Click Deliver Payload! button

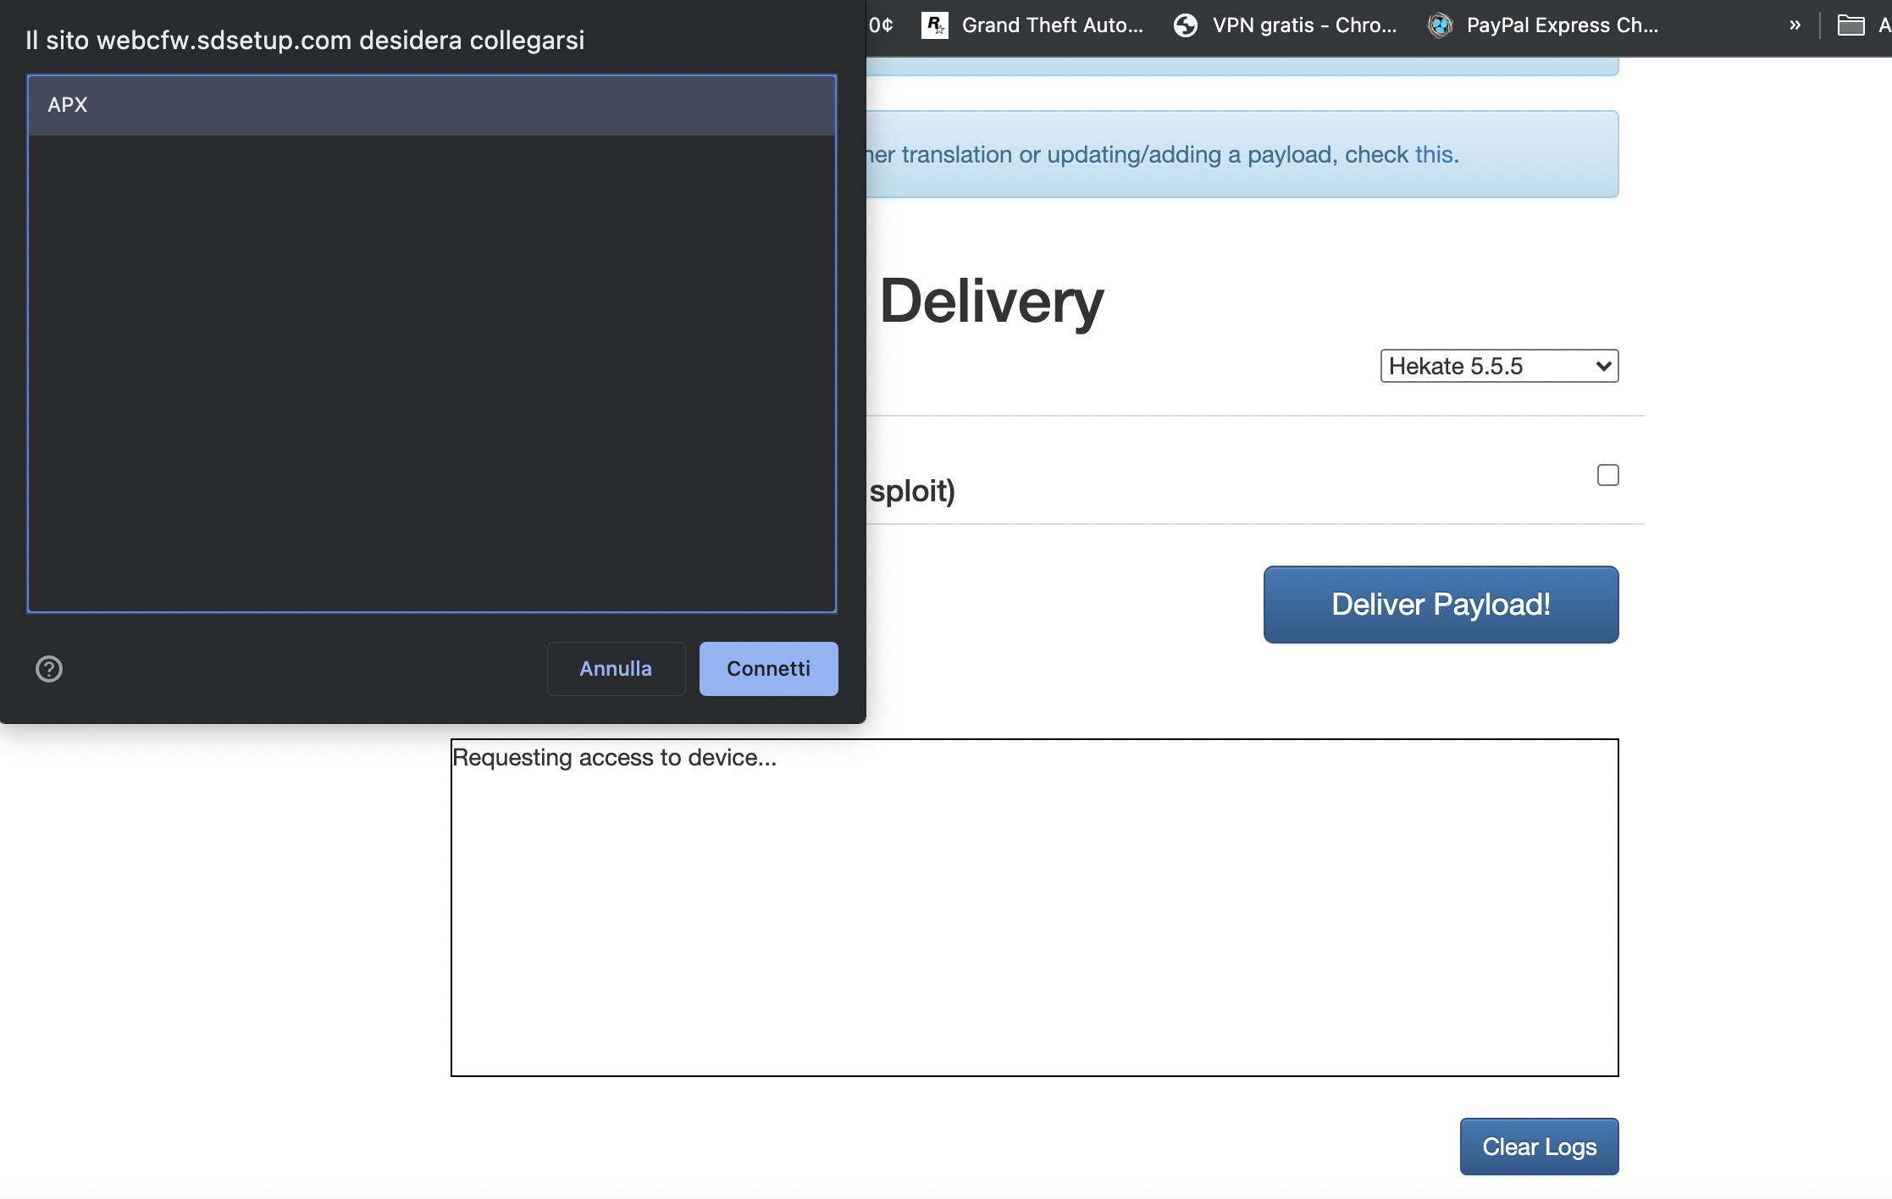click(x=1441, y=605)
